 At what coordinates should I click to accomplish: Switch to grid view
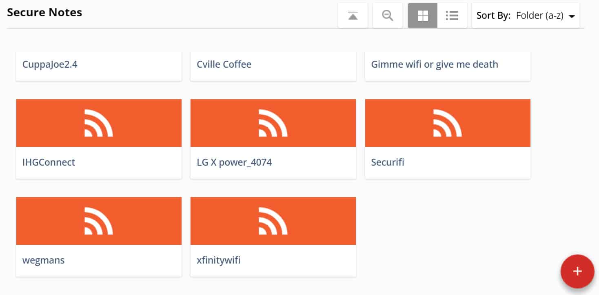pos(423,16)
